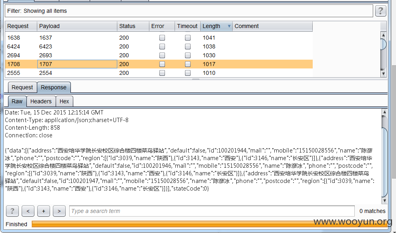Select row with payload 2554
This screenshot has width=396, height=233.
coord(159,73)
